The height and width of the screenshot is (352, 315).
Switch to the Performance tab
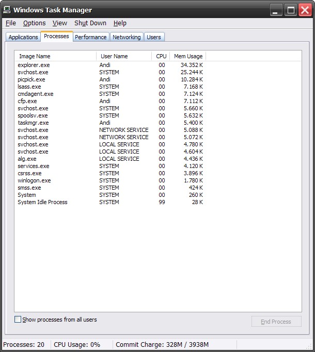click(x=91, y=37)
